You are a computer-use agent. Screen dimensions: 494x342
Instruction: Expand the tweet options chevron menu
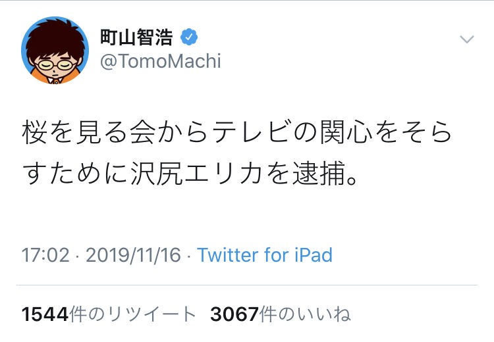coord(467,39)
